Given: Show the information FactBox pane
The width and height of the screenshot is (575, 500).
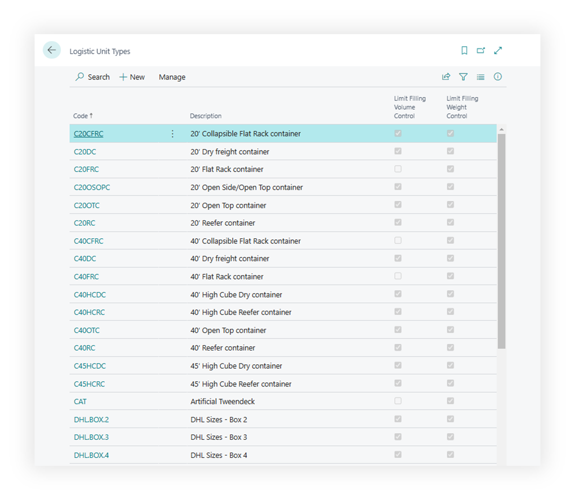Looking at the screenshot, I should pyautogui.click(x=498, y=77).
